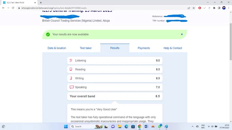Click the Writing score row

coord(115,78)
